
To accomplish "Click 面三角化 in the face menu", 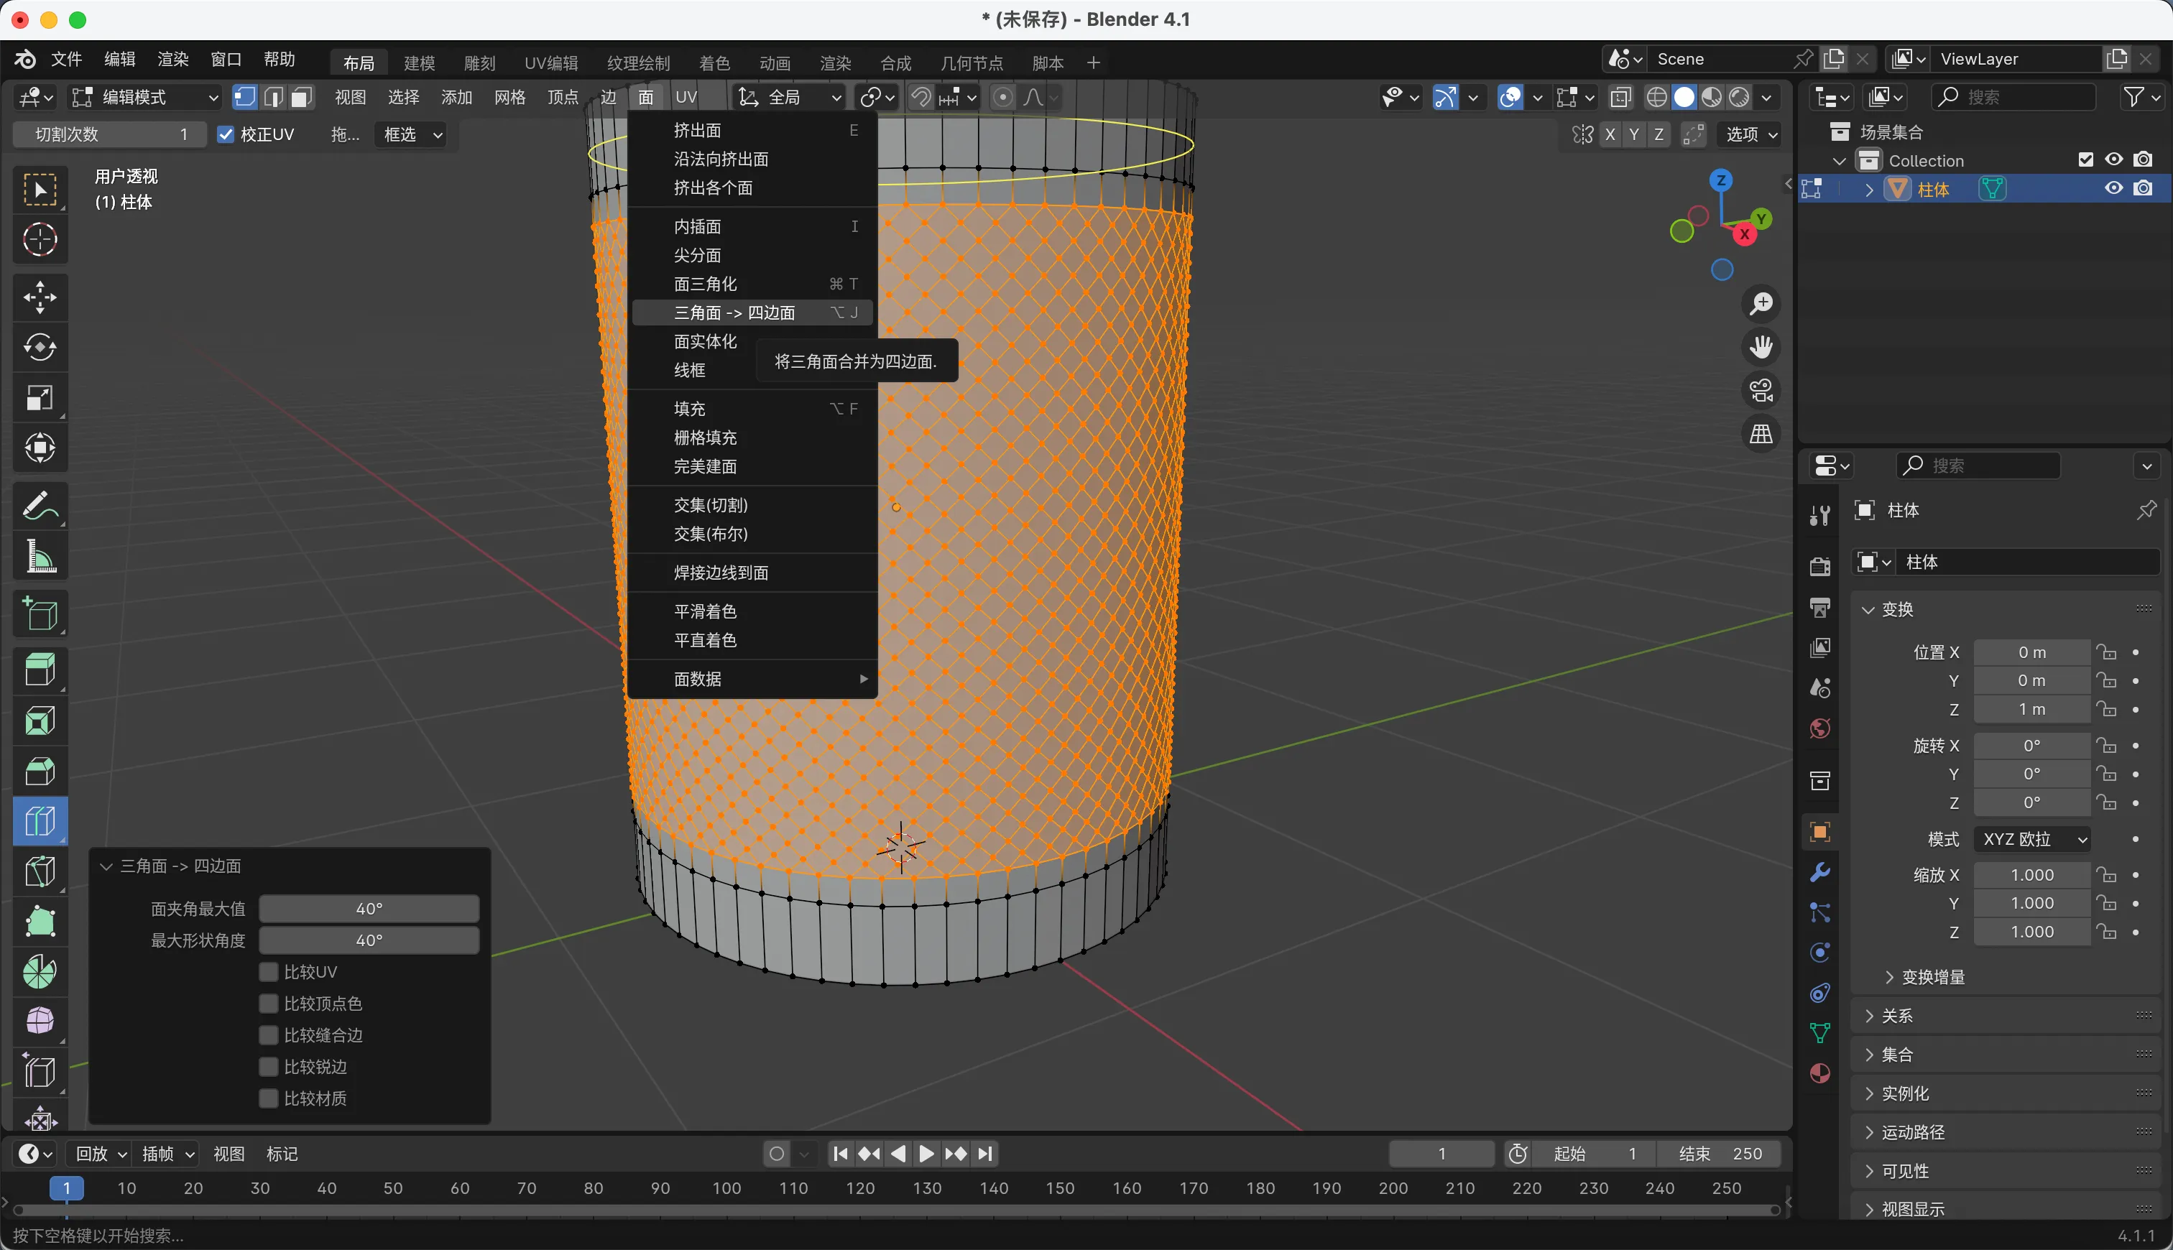I will [705, 284].
